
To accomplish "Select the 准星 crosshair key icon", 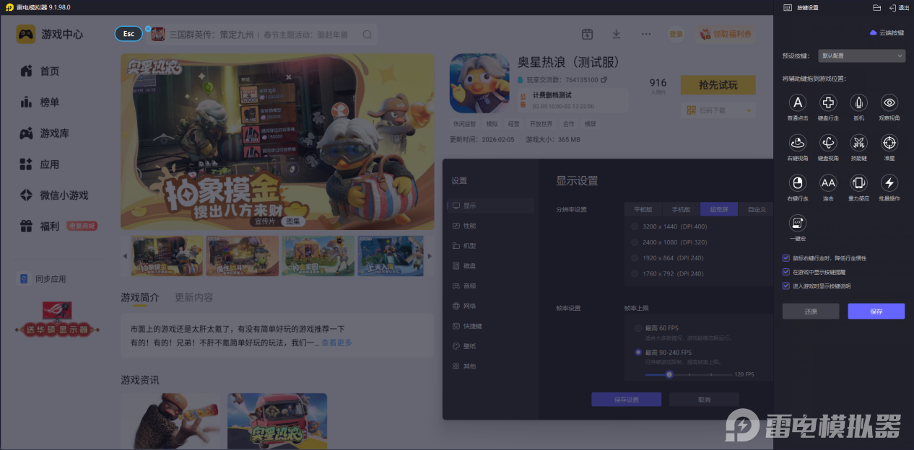I will coord(889,143).
